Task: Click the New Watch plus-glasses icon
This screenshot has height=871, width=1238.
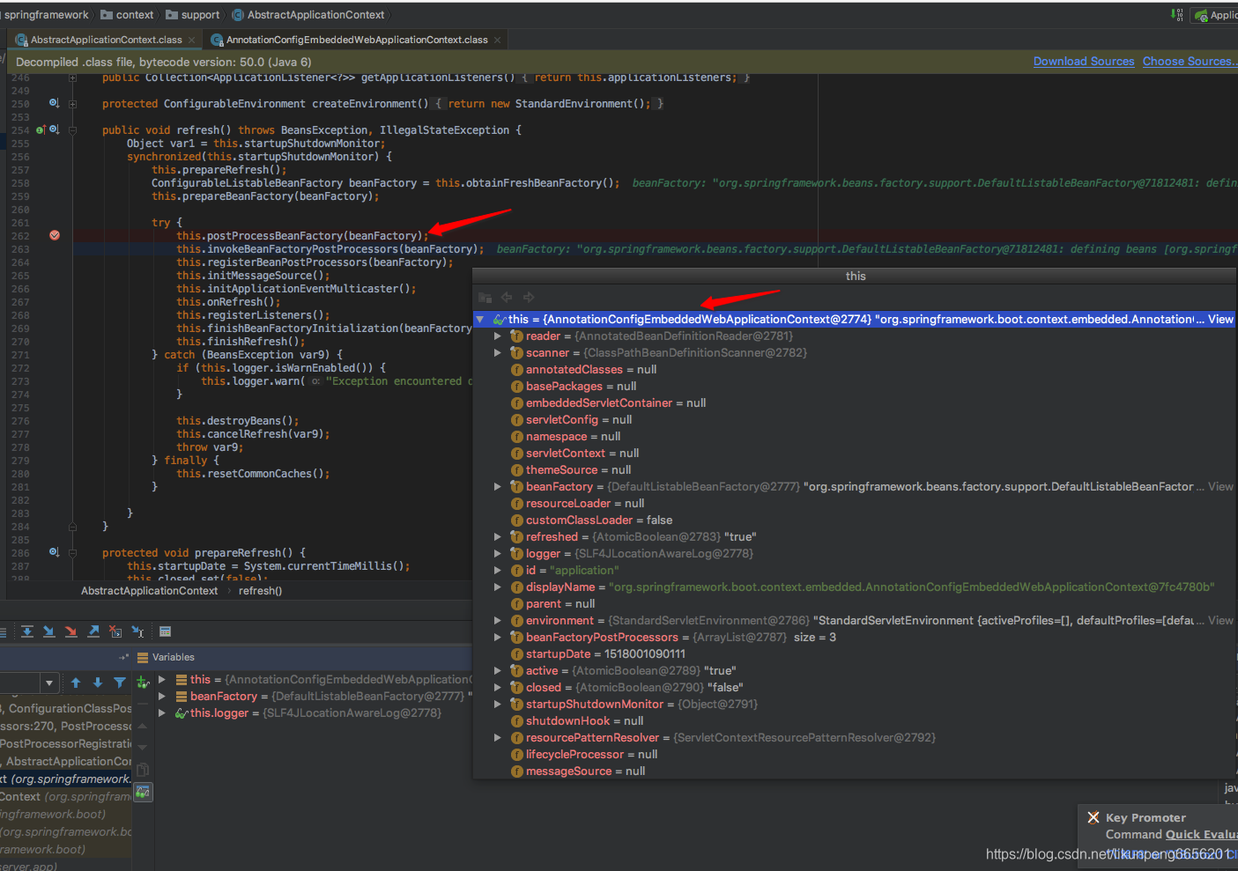Action: [x=143, y=683]
